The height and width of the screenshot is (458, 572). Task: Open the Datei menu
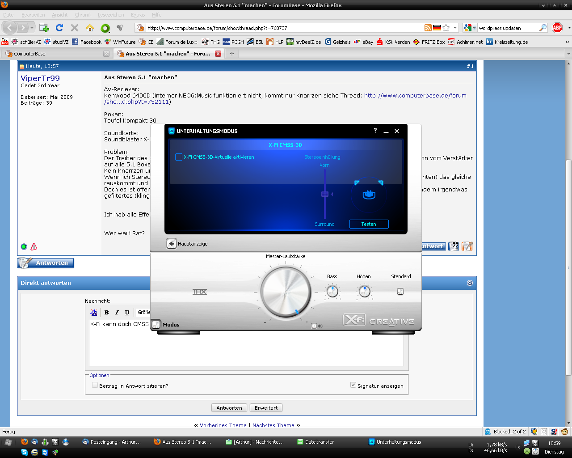point(9,15)
